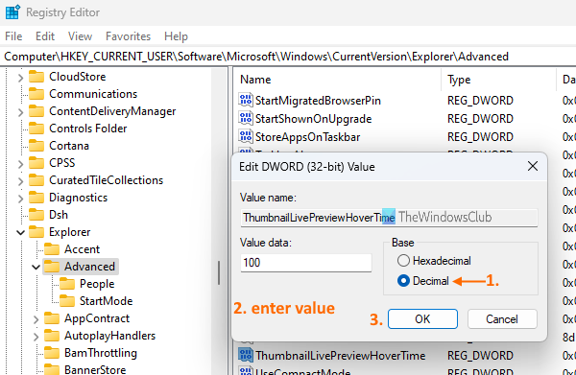The image size is (576, 375).
Task: Select the Advanced folder icon
Action: (52, 267)
